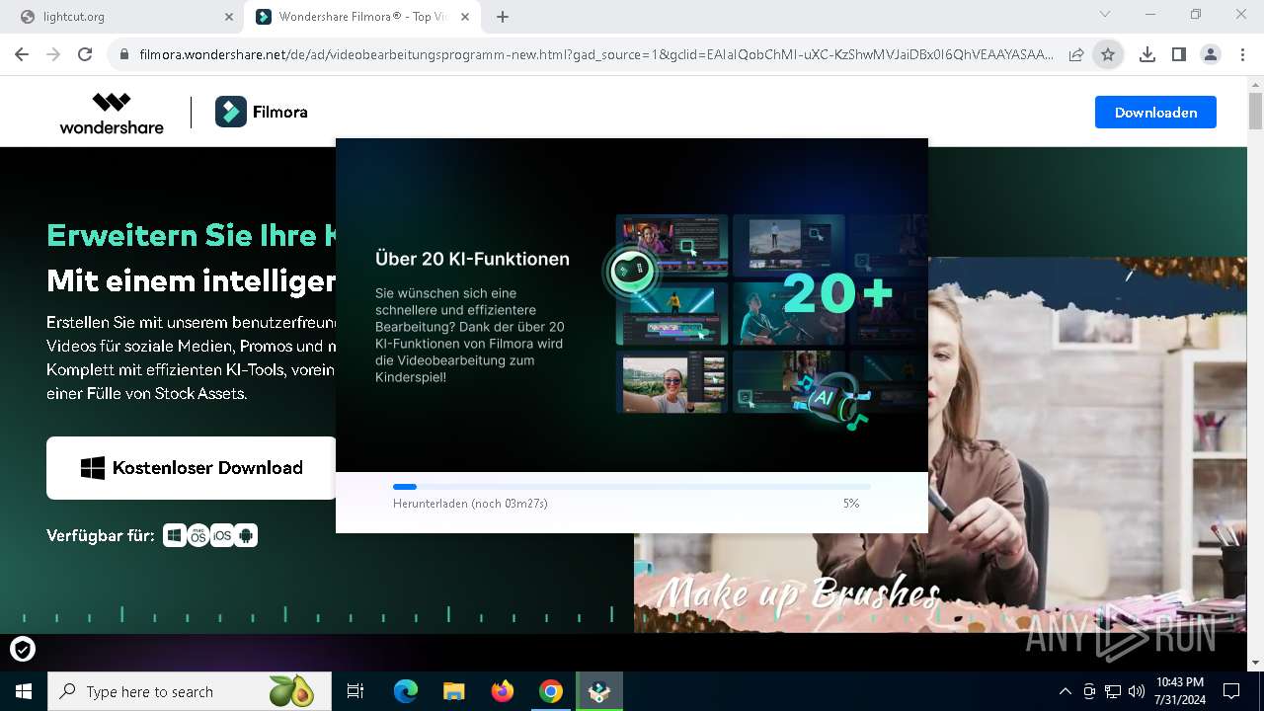Open a new browser tab
This screenshot has width=1264, height=711.
point(503,17)
